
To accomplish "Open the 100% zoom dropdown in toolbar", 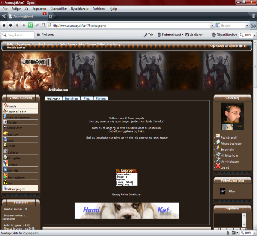I will [254, 35].
